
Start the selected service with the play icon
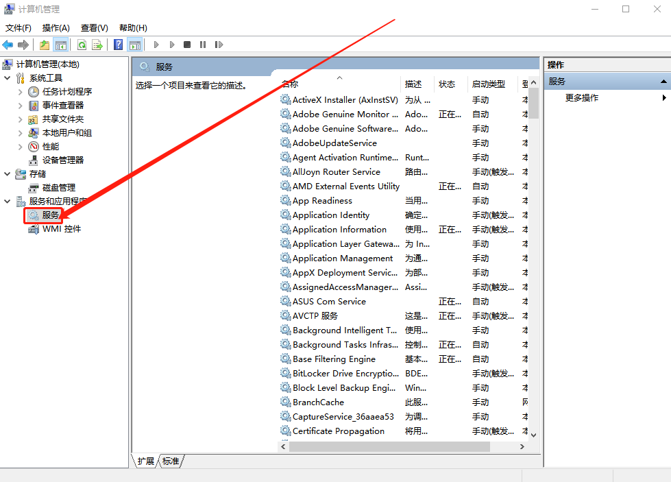pos(156,45)
